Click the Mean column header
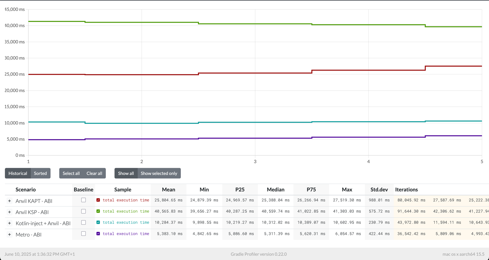 pyautogui.click(x=168, y=190)
